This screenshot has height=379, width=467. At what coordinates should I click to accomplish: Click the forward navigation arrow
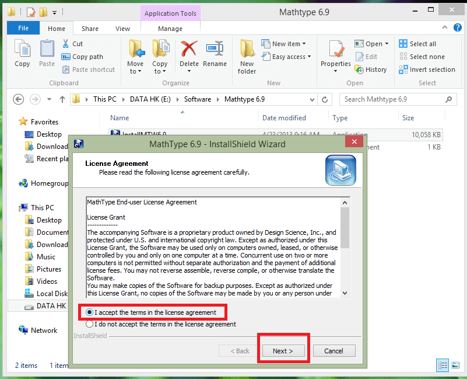pos(35,99)
